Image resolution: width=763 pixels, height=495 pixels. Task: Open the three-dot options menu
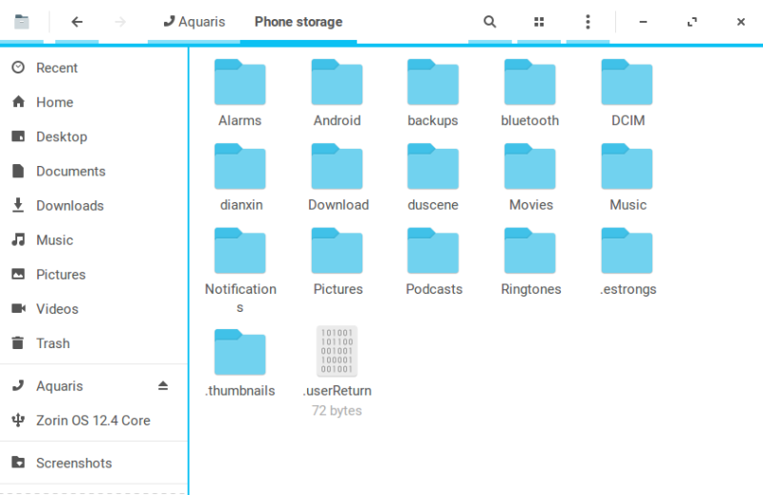(588, 22)
